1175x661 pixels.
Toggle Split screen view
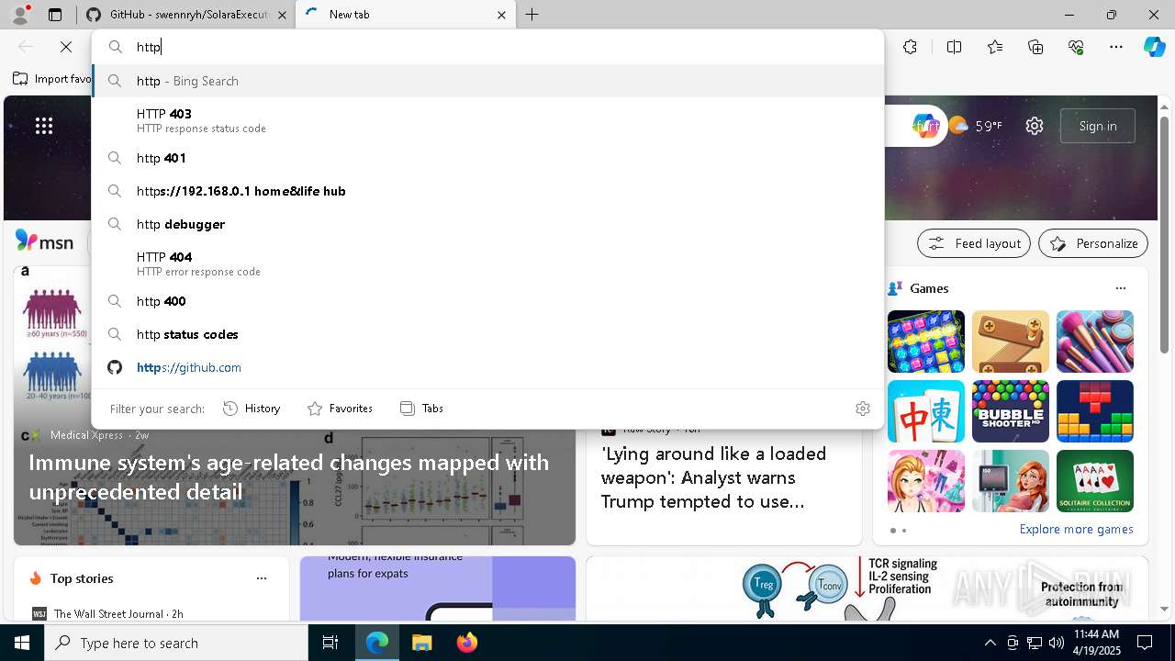(x=954, y=47)
